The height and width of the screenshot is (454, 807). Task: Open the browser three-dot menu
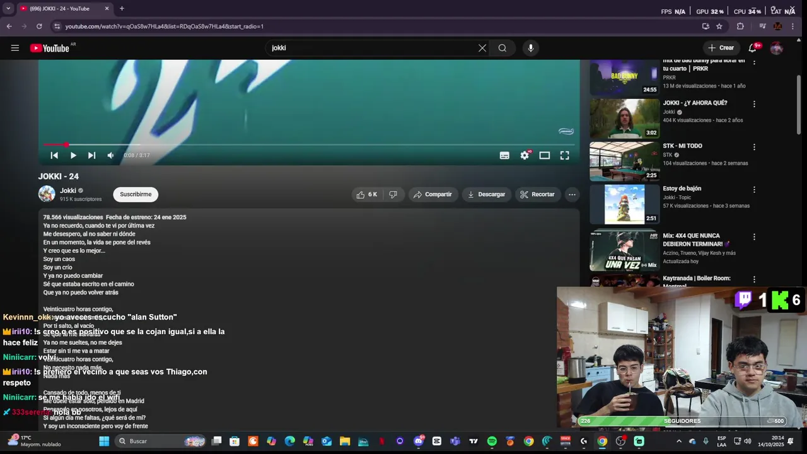pos(794,26)
